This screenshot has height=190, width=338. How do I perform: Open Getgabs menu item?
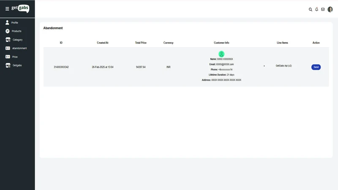[17, 65]
